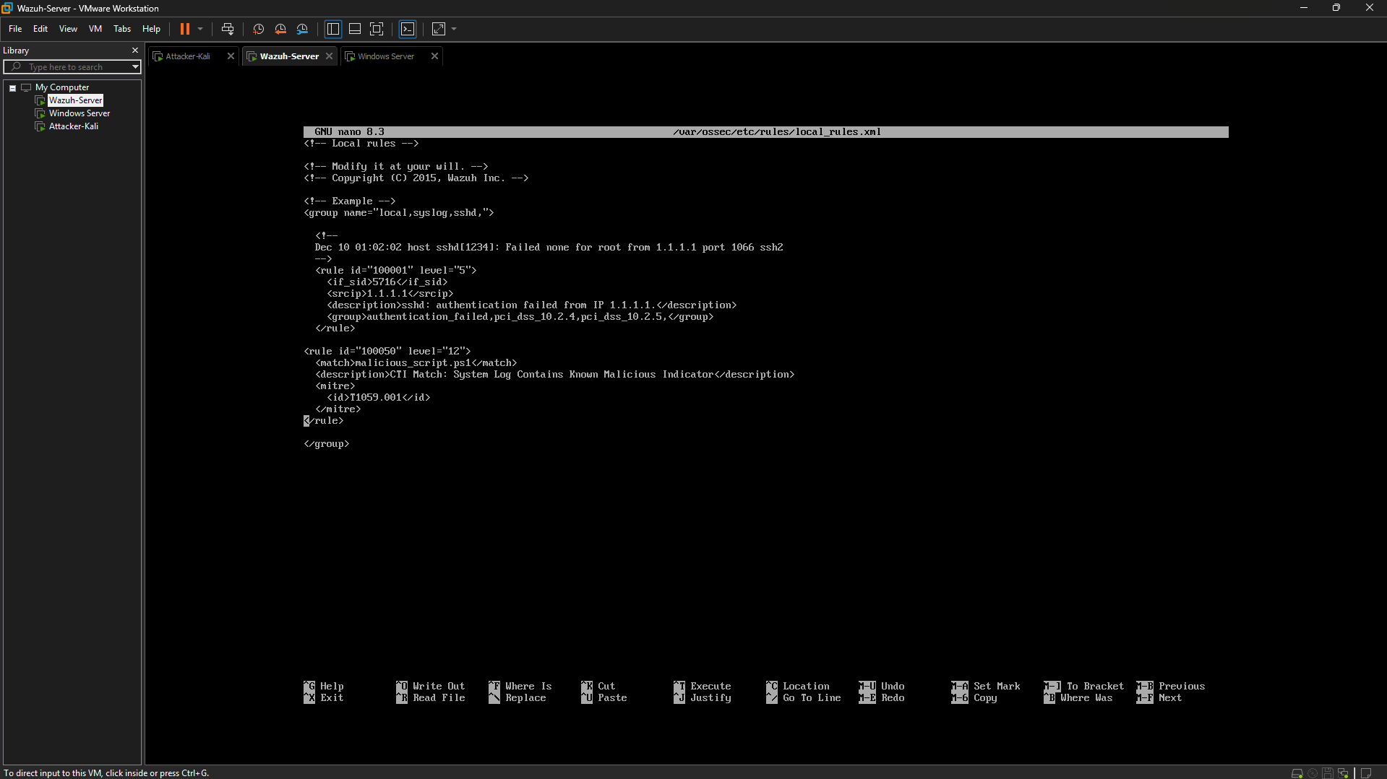
Task: Click the group name="local,syslog,sshd," line
Action: pyautogui.click(x=399, y=213)
